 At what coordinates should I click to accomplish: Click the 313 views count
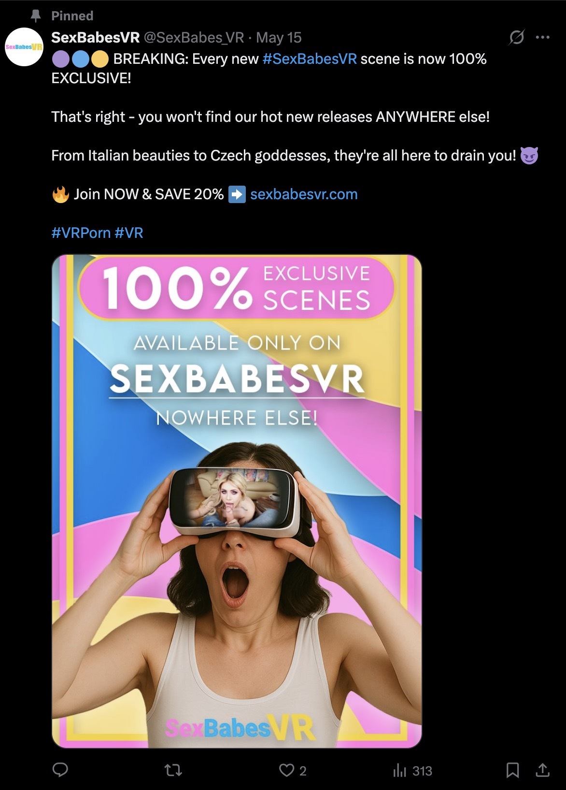click(422, 771)
